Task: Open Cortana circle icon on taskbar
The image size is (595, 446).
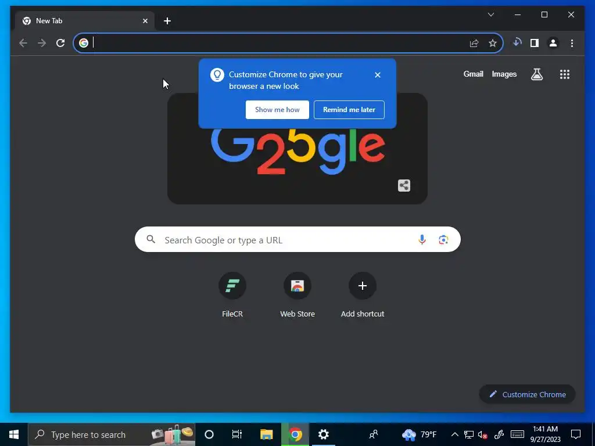Action: pyautogui.click(x=209, y=434)
